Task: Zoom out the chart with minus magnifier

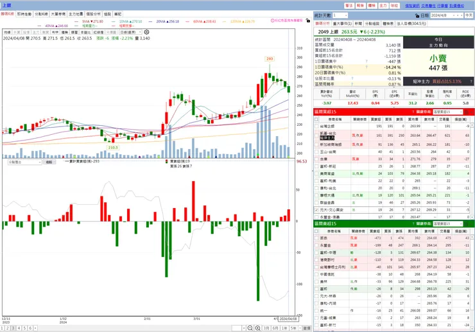Action: pyautogui.click(x=250, y=328)
